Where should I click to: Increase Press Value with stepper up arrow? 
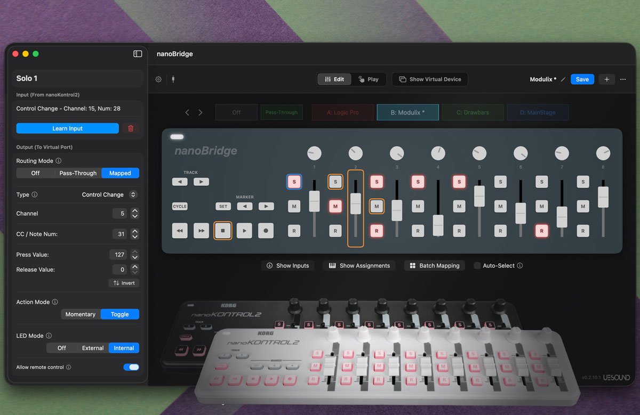135,252
